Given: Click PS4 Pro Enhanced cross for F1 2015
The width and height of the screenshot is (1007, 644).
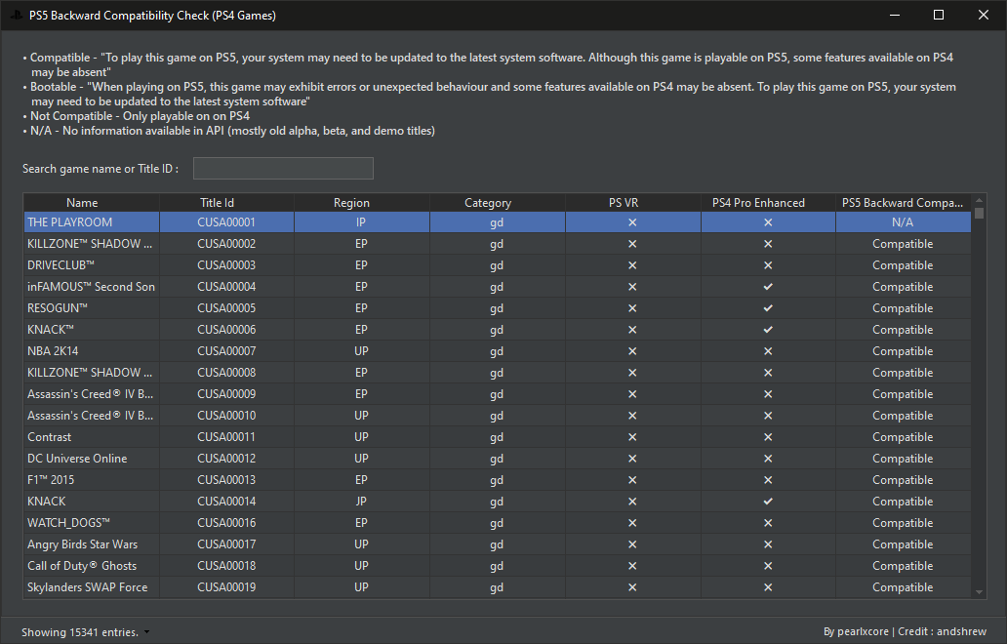Looking at the screenshot, I should [x=768, y=480].
